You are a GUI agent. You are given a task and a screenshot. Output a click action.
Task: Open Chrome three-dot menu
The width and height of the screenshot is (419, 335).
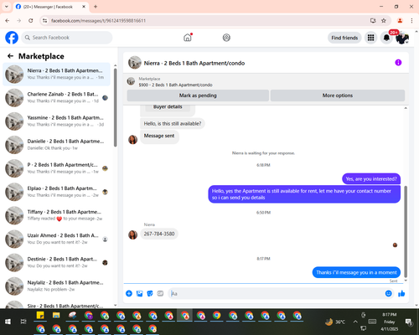[411, 21]
